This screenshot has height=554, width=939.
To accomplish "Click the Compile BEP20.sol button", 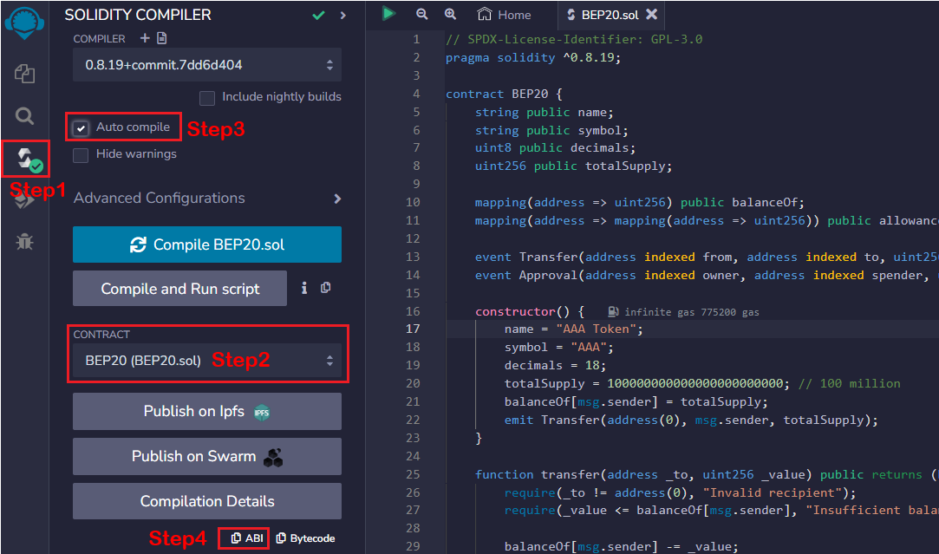I will point(206,244).
